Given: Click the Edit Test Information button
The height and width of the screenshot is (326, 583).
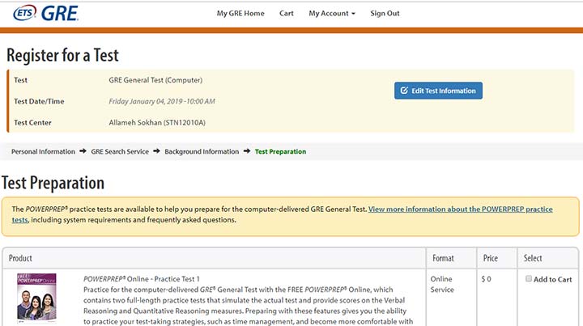Looking at the screenshot, I should pos(438,91).
